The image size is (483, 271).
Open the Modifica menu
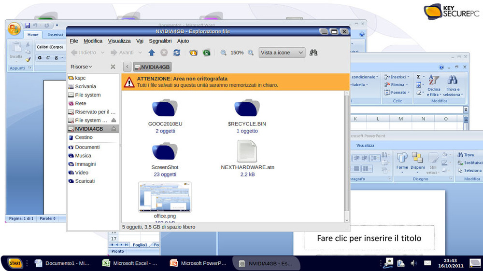pyautogui.click(x=93, y=41)
